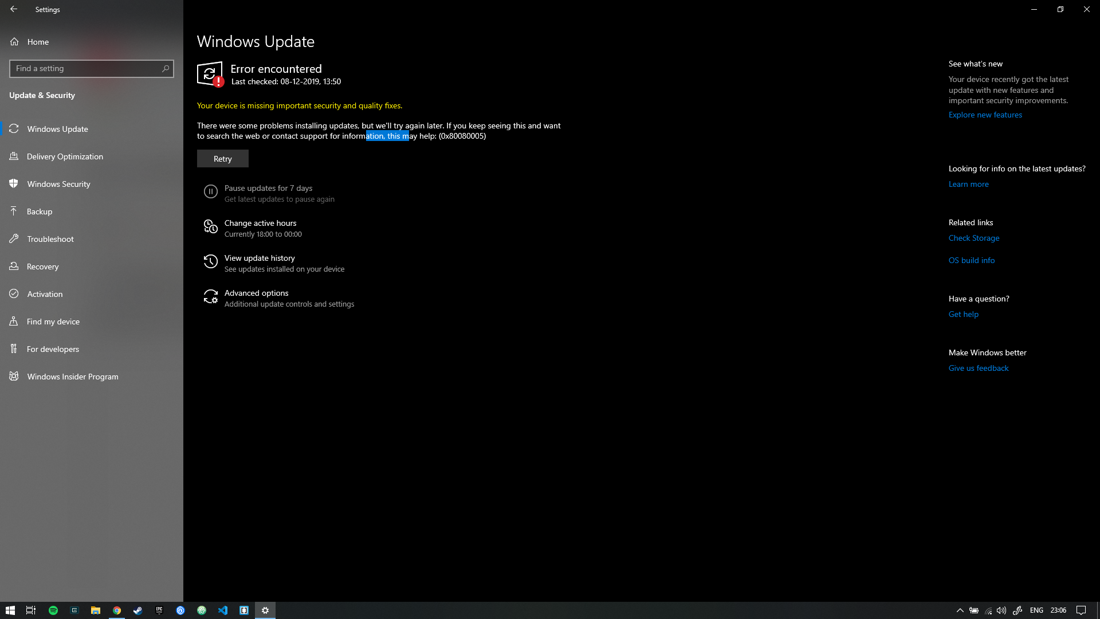Click the update history icon
This screenshot has height=619, width=1100.
point(211,262)
